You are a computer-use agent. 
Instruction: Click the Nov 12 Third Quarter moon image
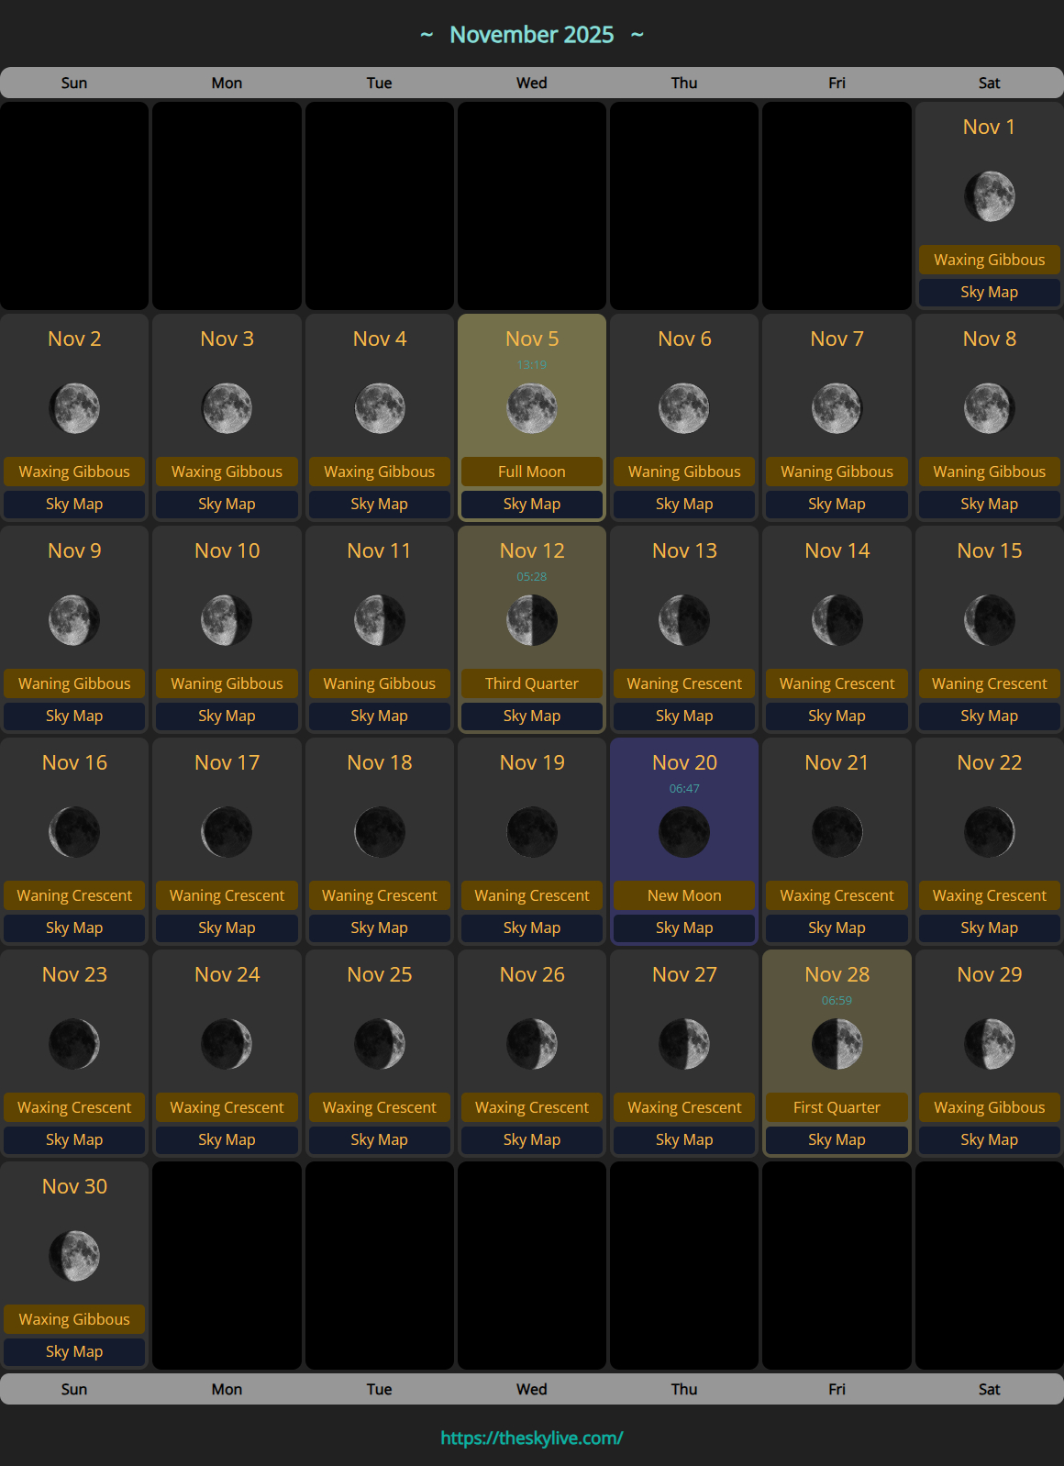click(532, 620)
